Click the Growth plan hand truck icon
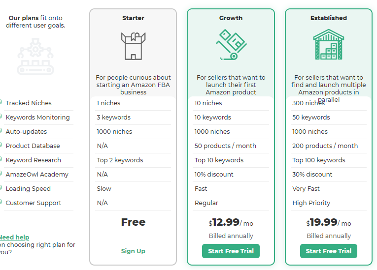The image size is (377, 270). [231, 45]
